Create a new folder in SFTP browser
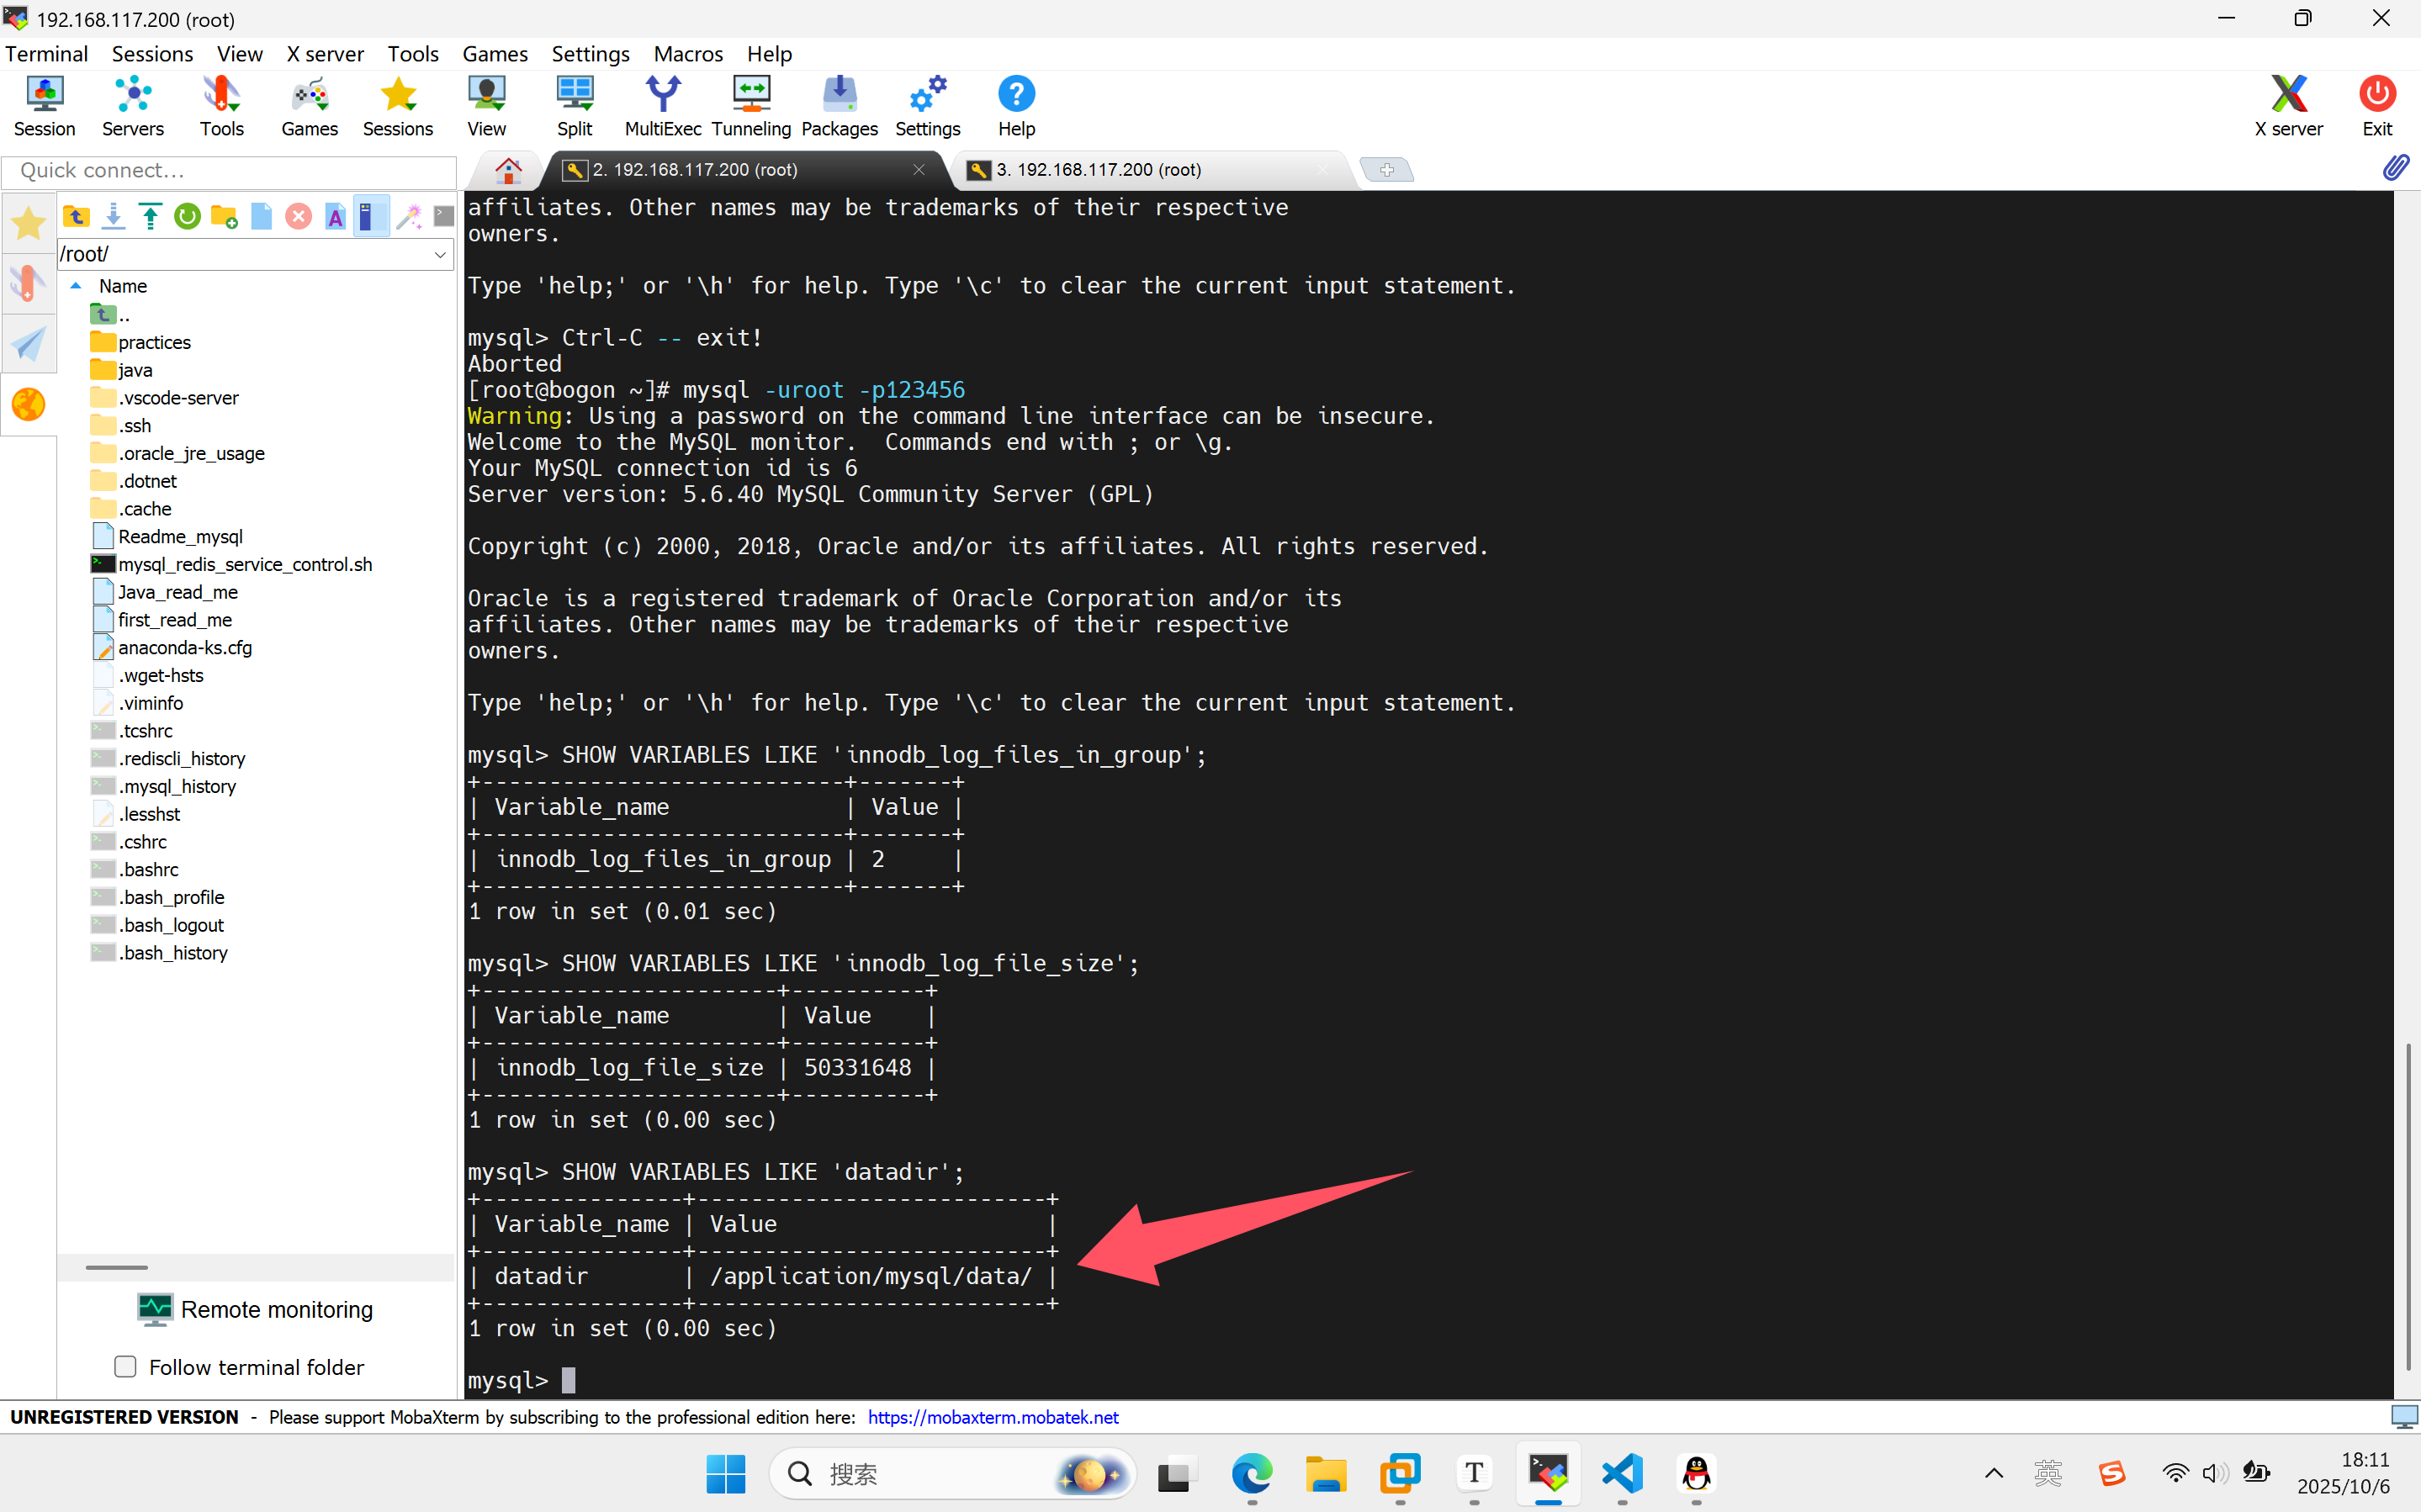Image resolution: width=2421 pixels, height=1512 pixels. [x=224, y=216]
